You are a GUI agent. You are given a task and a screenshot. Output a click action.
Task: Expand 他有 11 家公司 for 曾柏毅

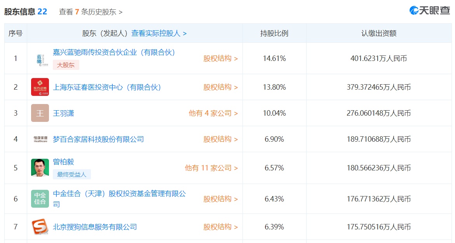click(211, 168)
